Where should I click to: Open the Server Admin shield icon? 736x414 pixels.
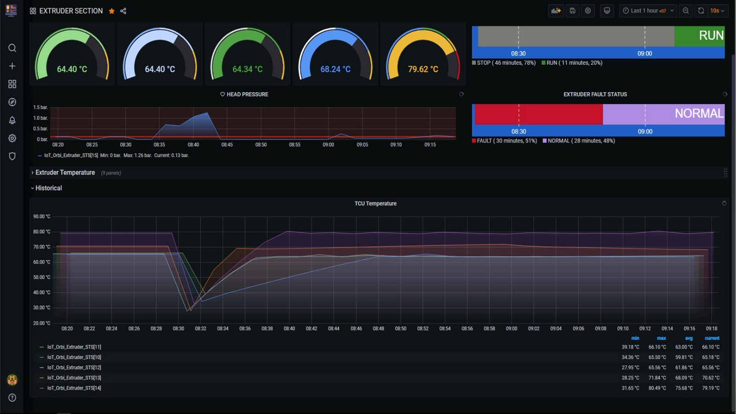coord(12,156)
